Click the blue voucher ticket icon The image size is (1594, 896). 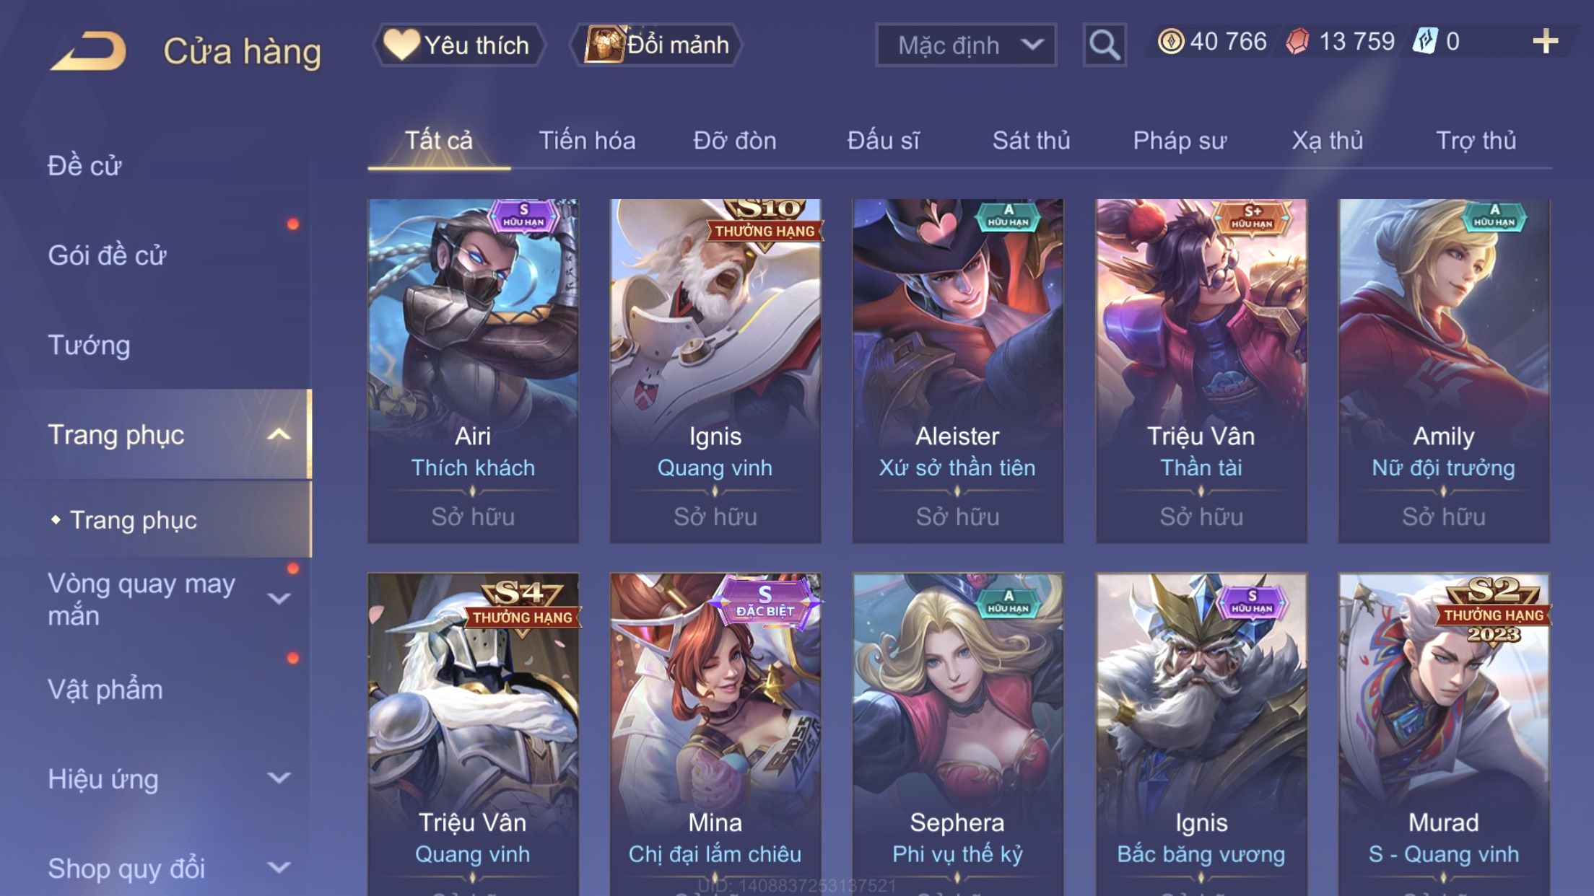click(x=1425, y=42)
